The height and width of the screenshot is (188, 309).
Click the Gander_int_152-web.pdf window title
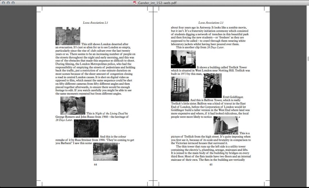pyautogui.click(x=157, y=3)
